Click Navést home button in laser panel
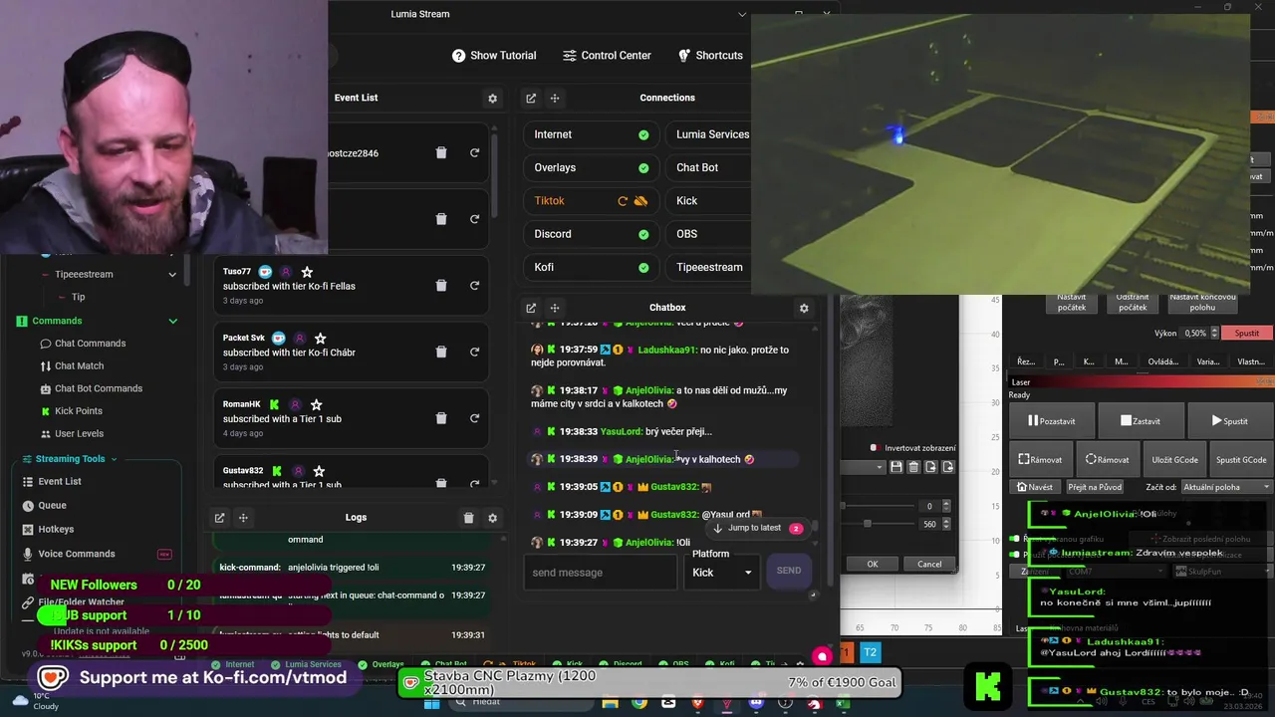This screenshot has height=717, width=1275. pyautogui.click(x=1035, y=487)
